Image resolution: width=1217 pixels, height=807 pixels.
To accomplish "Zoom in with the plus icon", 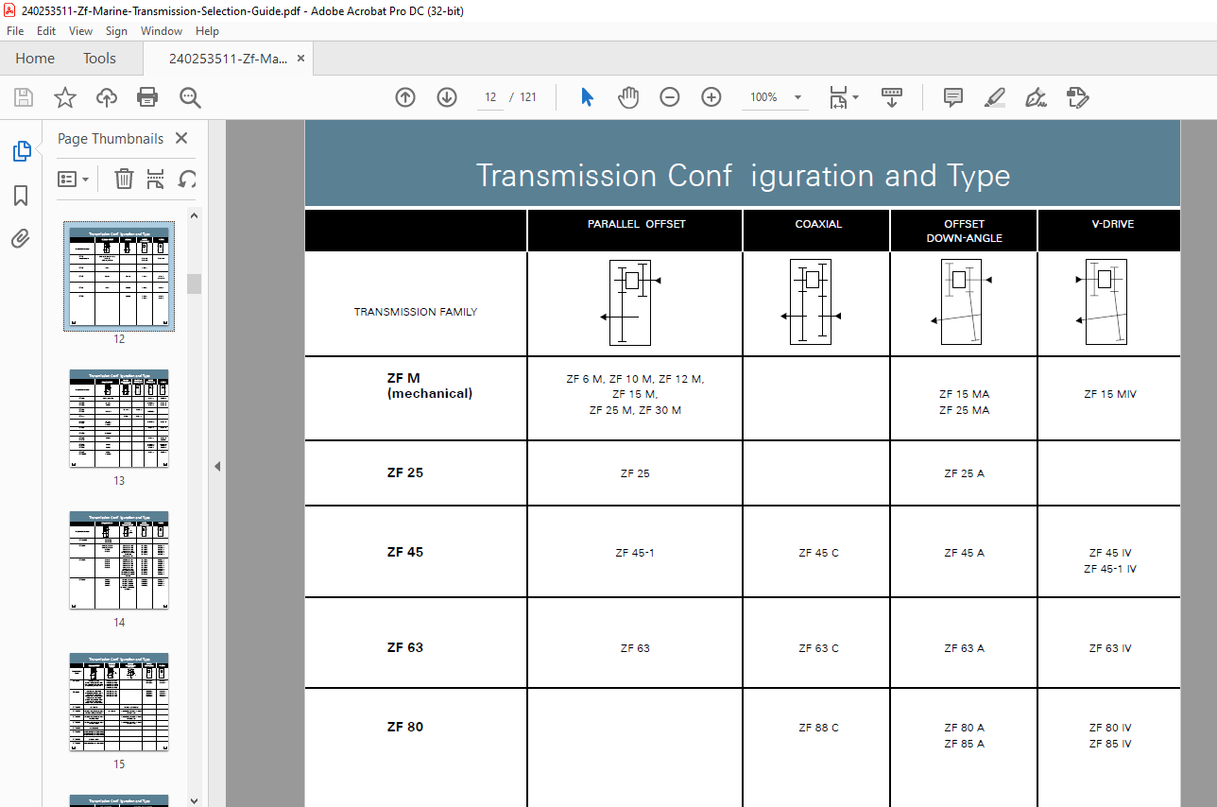I will (711, 97).
